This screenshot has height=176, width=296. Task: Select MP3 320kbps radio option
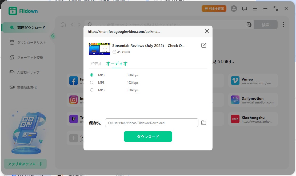click(x=92, y=75)
